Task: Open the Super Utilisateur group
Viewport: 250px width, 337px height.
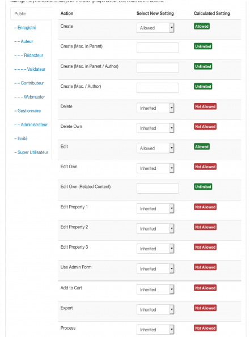Action: pyautogui.click(x=31, y=152)
